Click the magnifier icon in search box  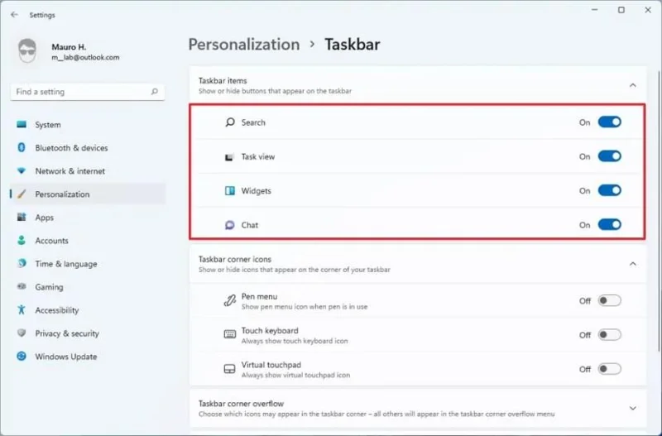155,92
